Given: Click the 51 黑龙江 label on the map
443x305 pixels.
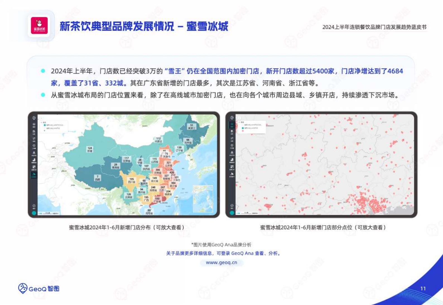Looking at the screenshot, I should [x=192, y=127].
